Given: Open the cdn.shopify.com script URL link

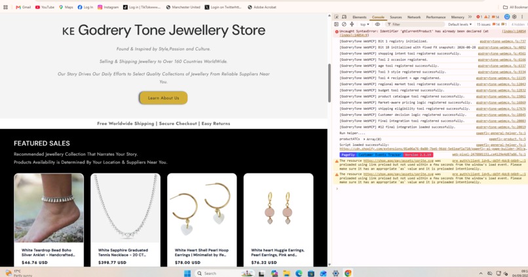Looking at the screenshot, I should pyautogui.click(x=434, y=149).
